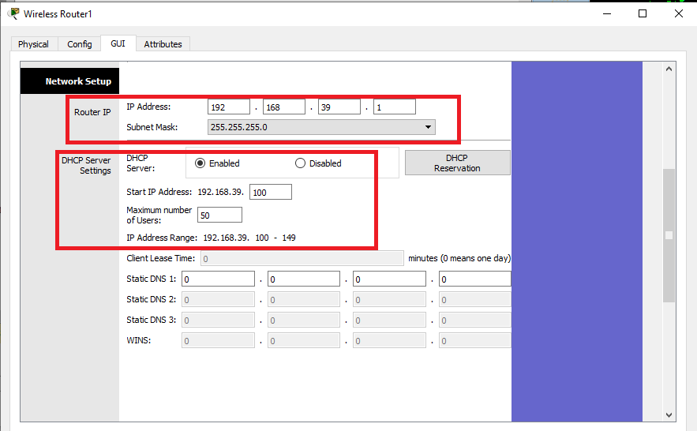Click the IP Address Range text
This screenshot has height=431, width=697.
pyautogui.click(x=211, y=238)
